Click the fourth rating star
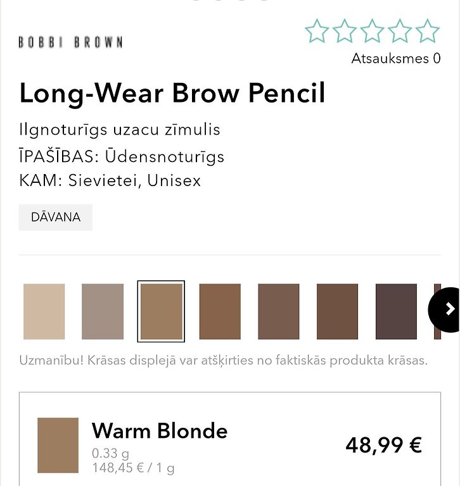460x486 pixels. pyautogui.click(x=400, y=31)
